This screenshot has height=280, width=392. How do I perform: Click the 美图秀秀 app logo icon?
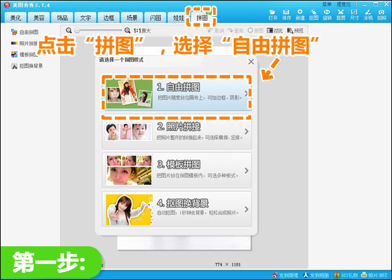tap(7, 5)
